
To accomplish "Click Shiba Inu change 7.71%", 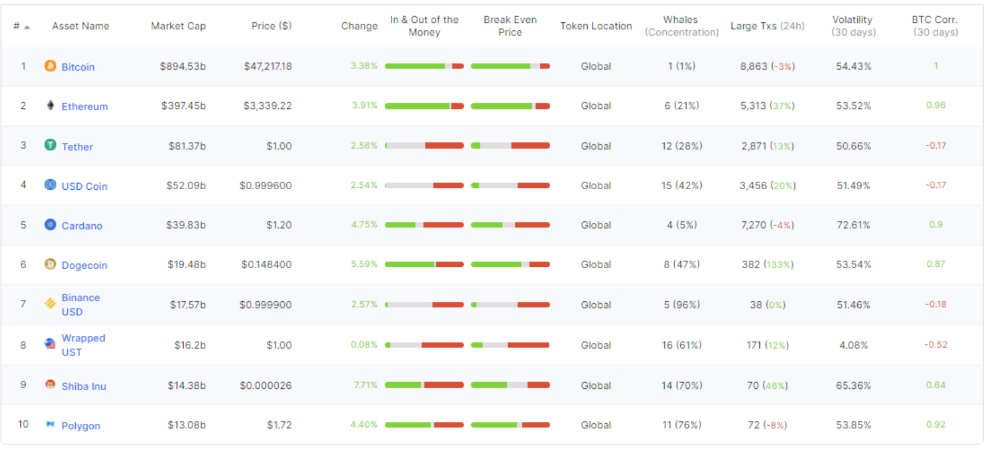I will point(365,384).
